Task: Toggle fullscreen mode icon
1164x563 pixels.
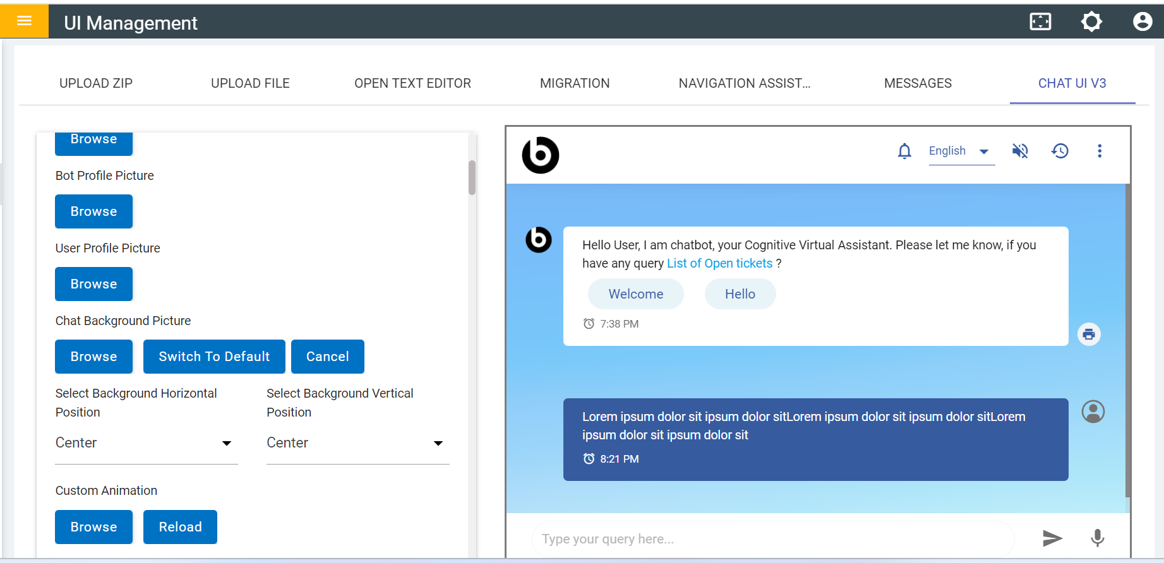Action: pyautogui.click(x=1040, y=21)
